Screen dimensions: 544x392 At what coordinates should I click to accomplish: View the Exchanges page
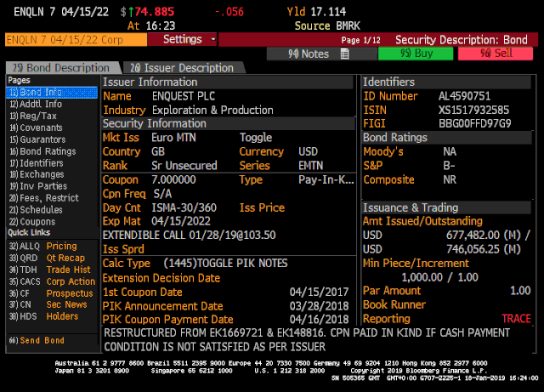coord(37,174)
